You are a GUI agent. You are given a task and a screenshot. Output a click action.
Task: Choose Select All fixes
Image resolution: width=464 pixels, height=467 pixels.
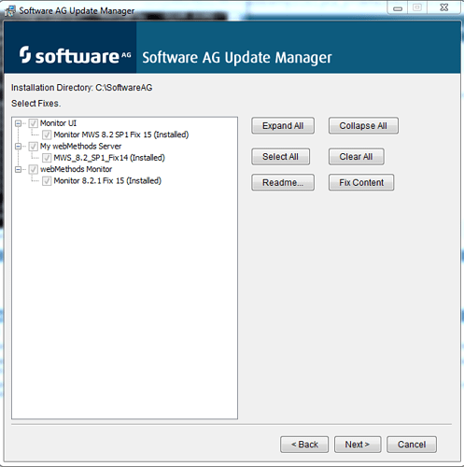pyautogui.click(x=280, y=157)
